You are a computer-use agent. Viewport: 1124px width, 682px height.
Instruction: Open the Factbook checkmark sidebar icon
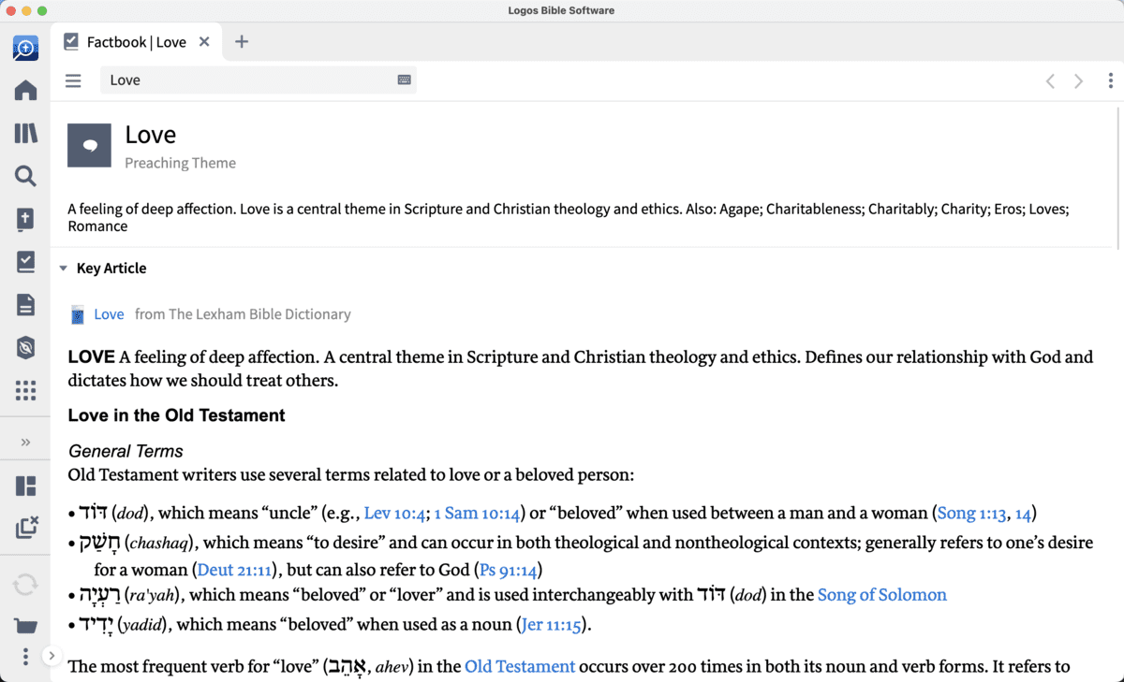(x=25, y=262)
